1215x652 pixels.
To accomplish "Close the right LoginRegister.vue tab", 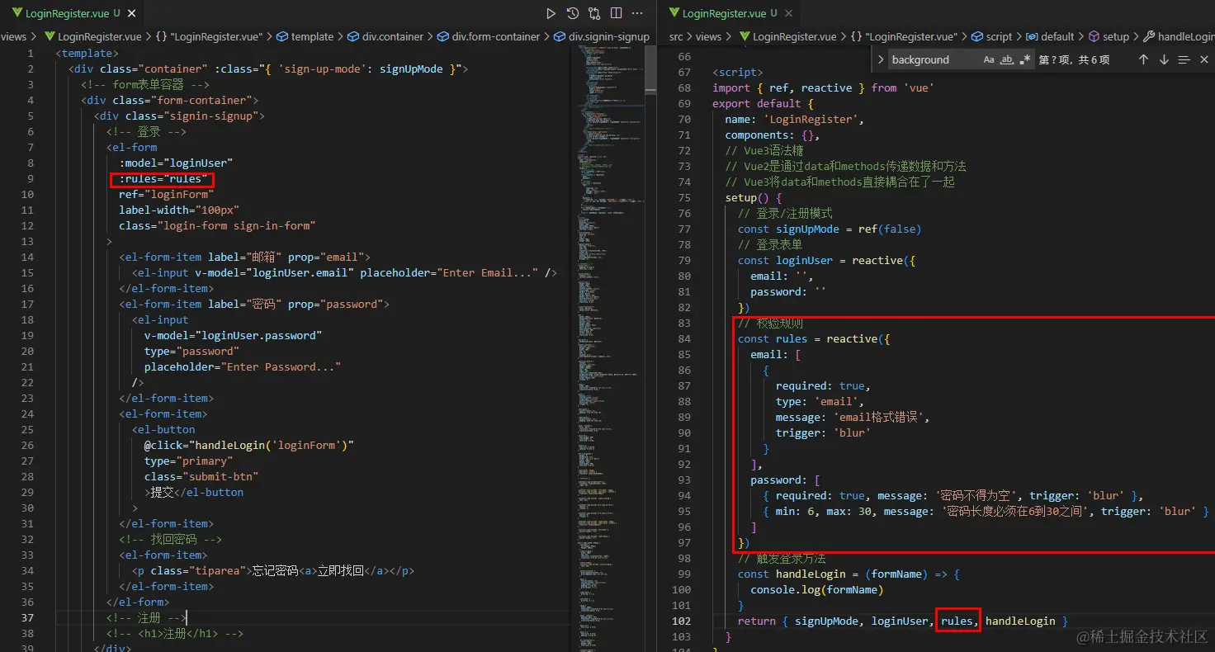I will tap(788, 13).
